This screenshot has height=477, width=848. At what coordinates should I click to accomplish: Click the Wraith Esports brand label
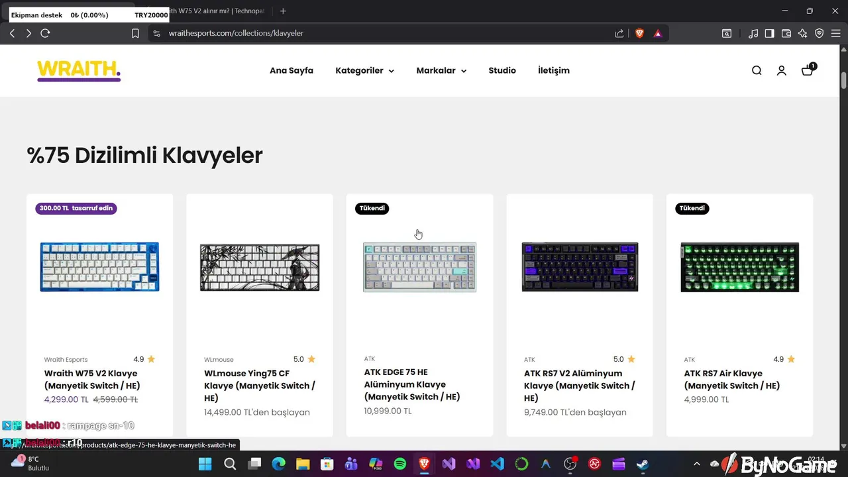[66, 360]
